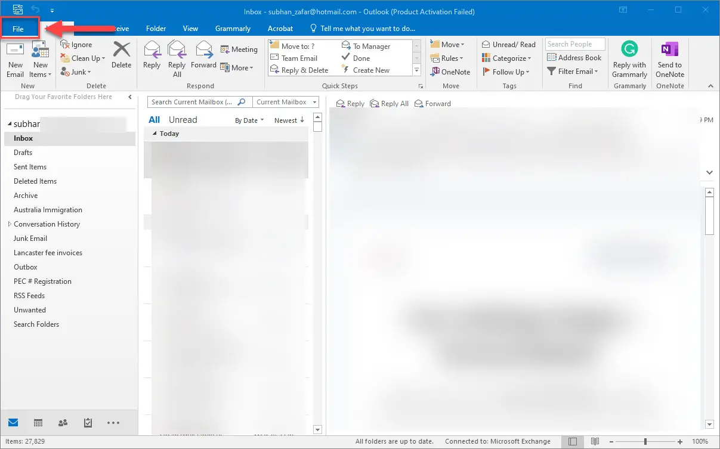Click Forward in the ribbon

coord(203,55)
